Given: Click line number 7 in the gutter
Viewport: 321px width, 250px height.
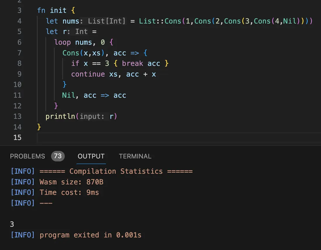Looking at the screenshot, I should click(x=19, y=53).
